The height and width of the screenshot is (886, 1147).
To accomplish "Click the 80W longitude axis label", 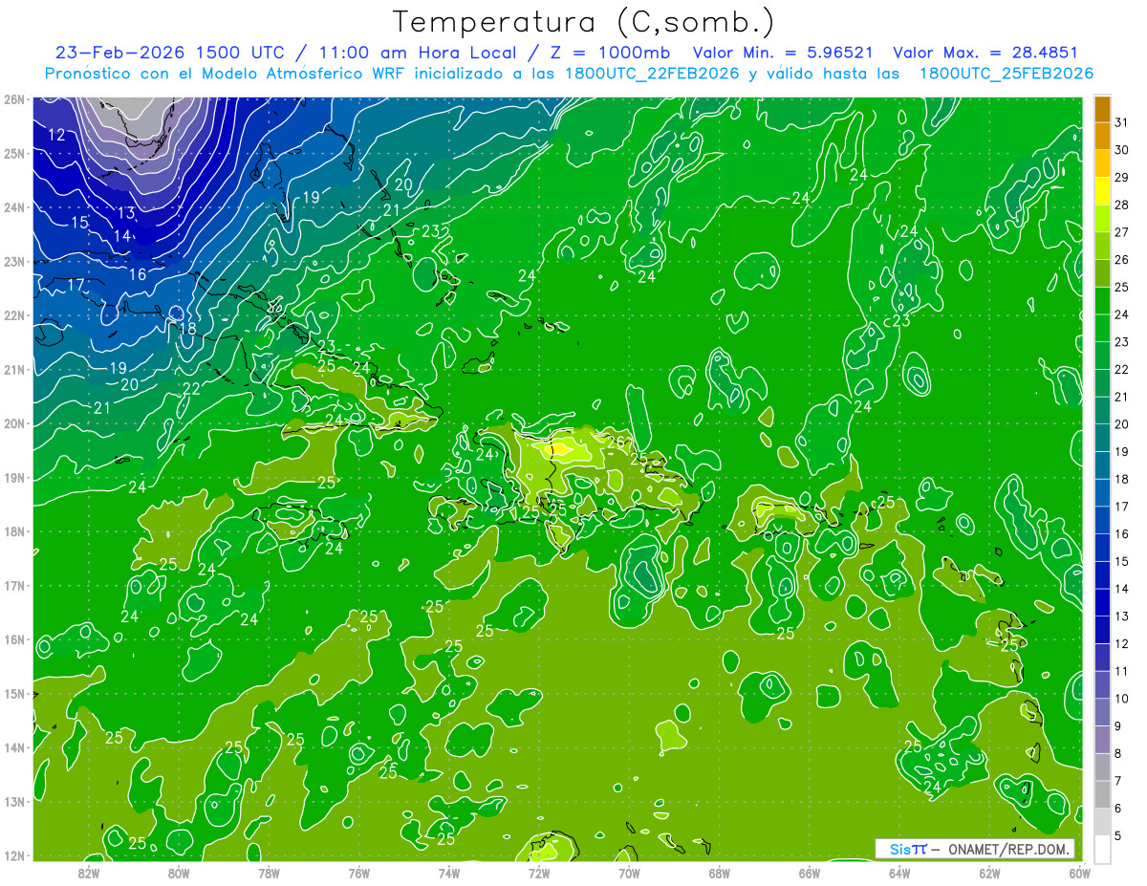I will pyautogui.click(x=179, y=873).
